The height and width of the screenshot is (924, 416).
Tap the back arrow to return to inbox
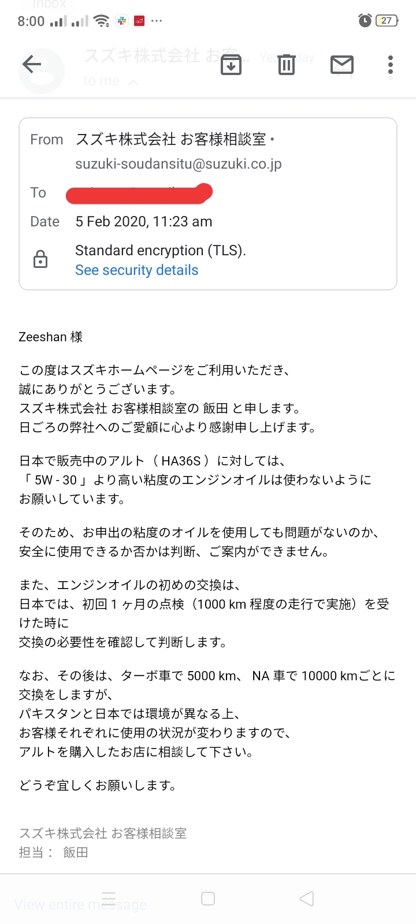32,64
